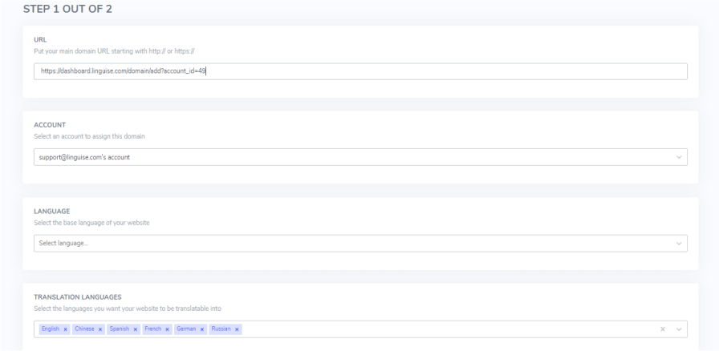
Task: Expand translation languages chevron arrow
Action: tap(679, 329)
